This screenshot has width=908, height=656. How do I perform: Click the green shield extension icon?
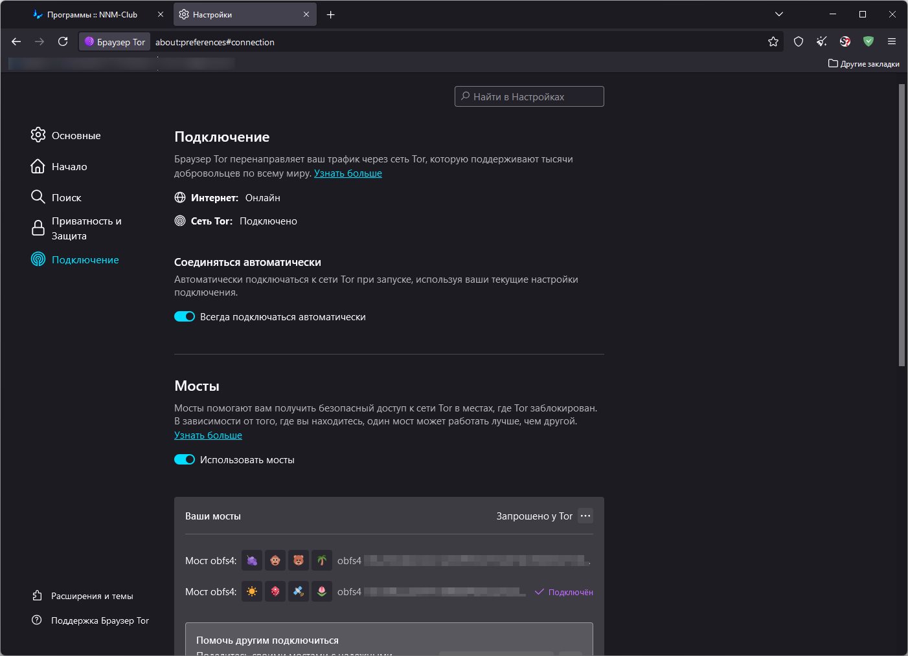868,42
